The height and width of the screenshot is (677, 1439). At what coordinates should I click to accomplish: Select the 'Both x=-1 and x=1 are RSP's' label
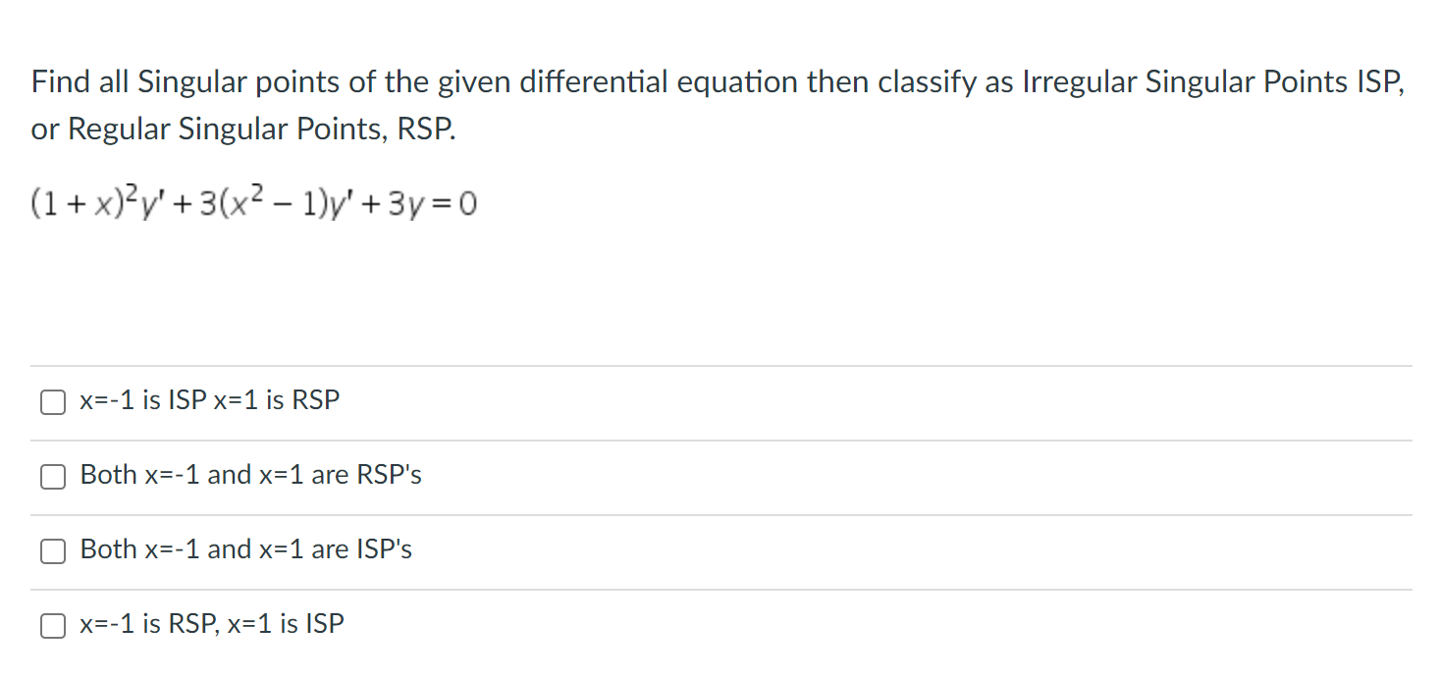(249, 475)
